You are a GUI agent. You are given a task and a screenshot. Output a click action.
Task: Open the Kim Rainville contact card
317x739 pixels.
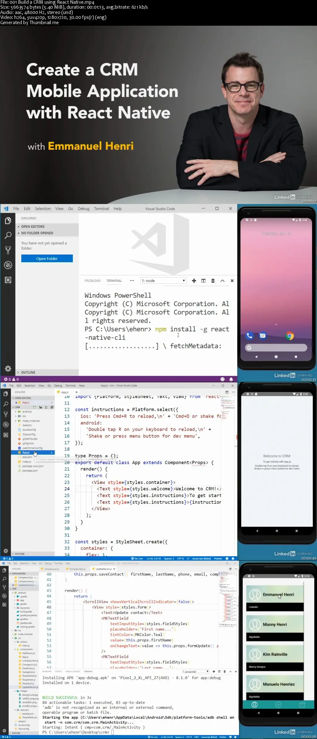tap(275, 658)
